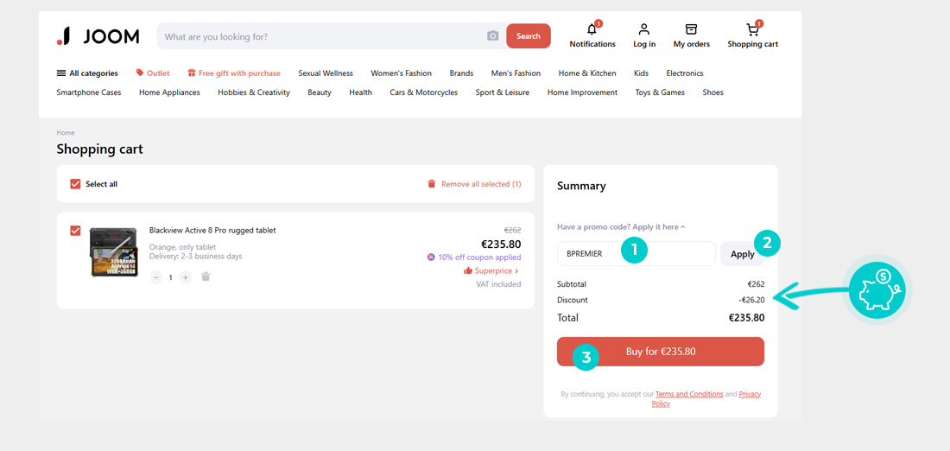Delete tablet with trash icon
950x451 pixels.
pyautogui.click(x=206, y=277)
